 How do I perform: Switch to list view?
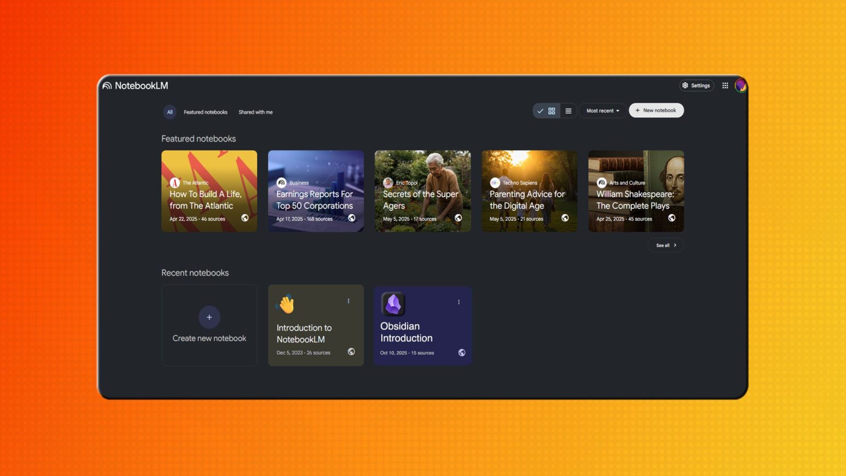568,111
